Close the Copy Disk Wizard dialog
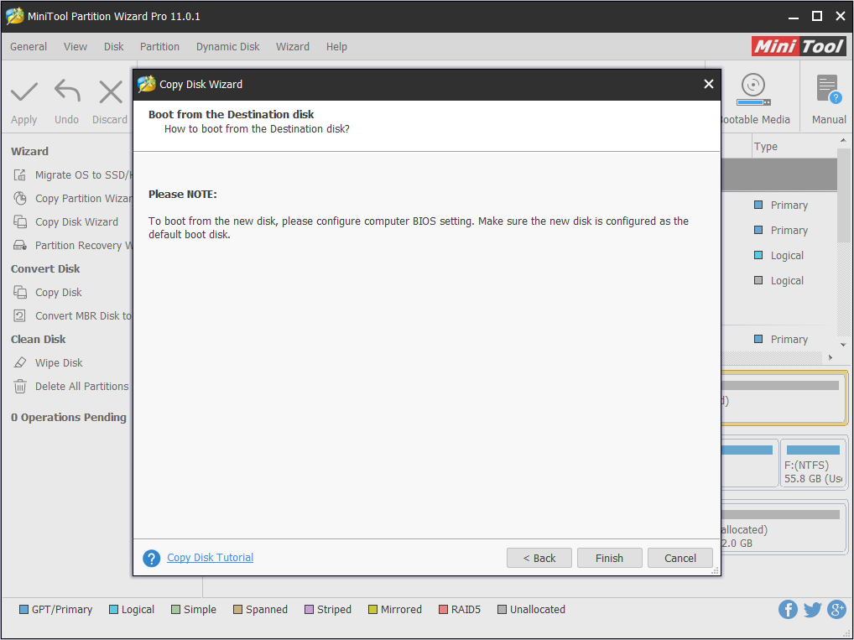The image size is (854, 640). (709, 84)
